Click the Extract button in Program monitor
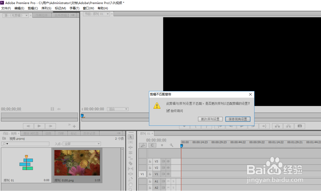 (x=289, y=126)
